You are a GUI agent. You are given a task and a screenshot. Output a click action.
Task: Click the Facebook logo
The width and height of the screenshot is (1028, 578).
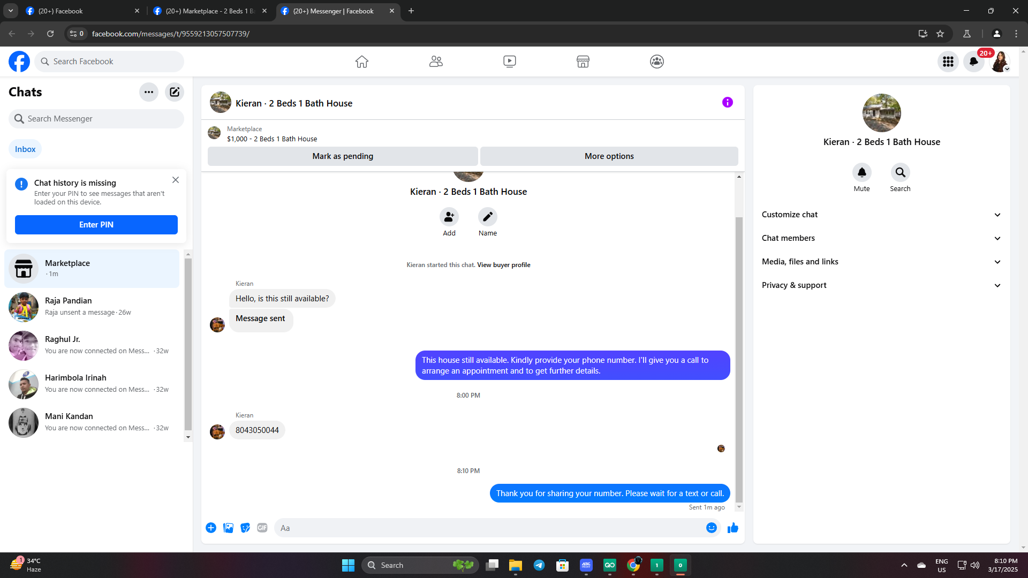tap(19, 62)
